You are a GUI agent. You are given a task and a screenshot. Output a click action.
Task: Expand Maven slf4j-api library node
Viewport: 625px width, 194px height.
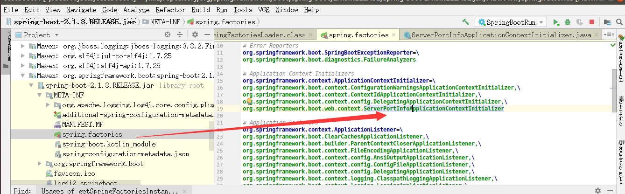coord(23,66)
